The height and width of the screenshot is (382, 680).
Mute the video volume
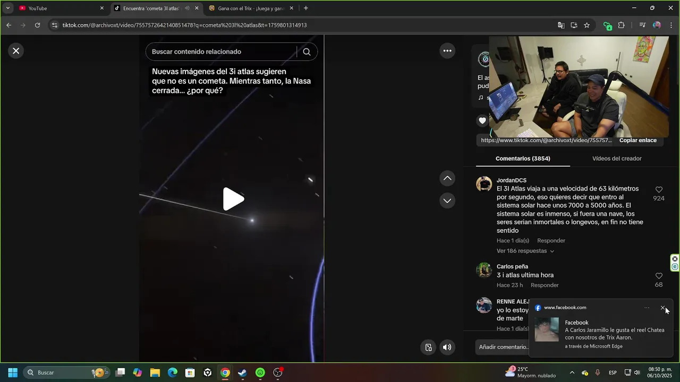tap(447, 348)
